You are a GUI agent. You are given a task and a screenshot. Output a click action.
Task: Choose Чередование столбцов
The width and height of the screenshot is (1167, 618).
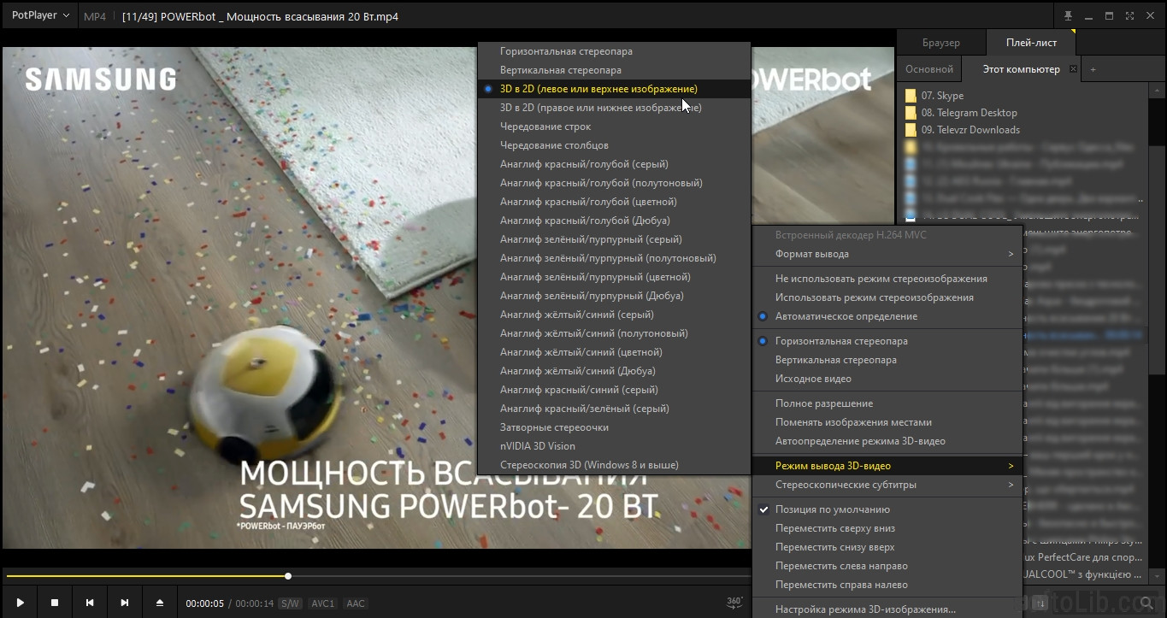pyautogui.click(x=614, y=145)
